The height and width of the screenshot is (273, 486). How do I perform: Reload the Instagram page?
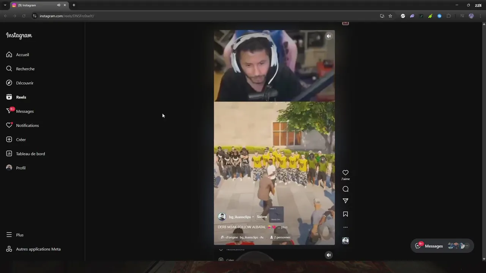(x=24, y=16)
